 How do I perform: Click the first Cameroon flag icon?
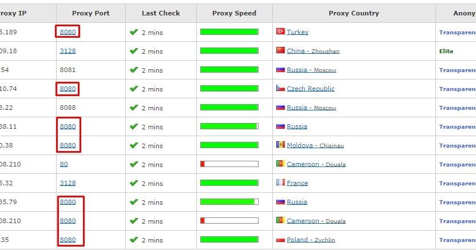280,164
